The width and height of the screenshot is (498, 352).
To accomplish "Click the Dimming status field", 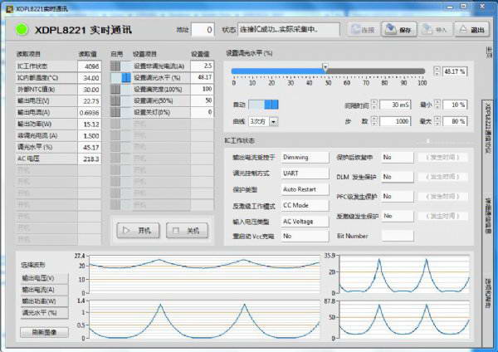I will point(305,157).
